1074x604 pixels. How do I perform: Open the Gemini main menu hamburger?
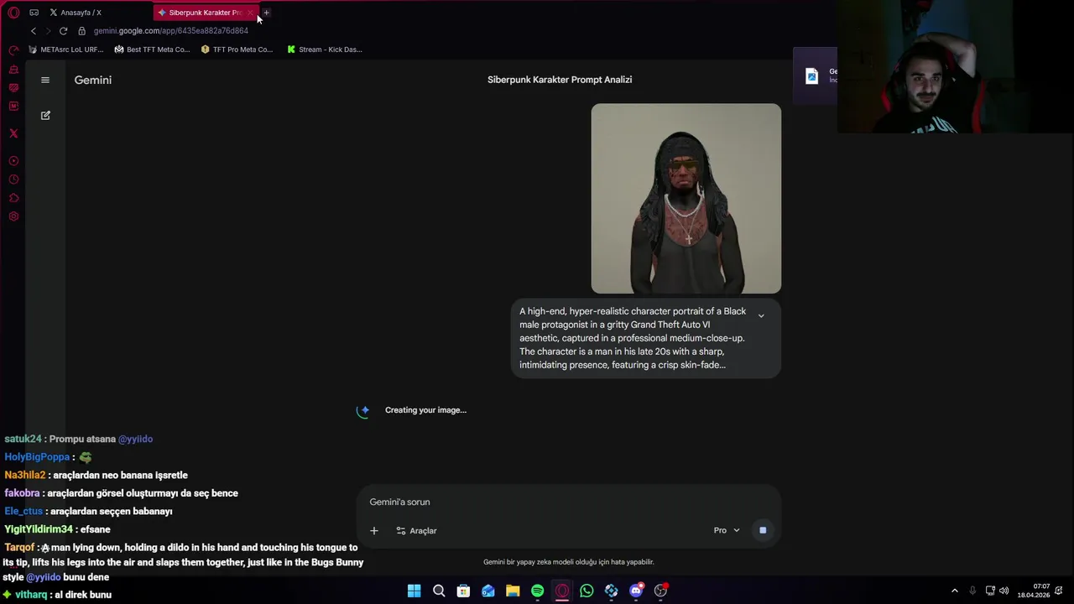(45, 80)
